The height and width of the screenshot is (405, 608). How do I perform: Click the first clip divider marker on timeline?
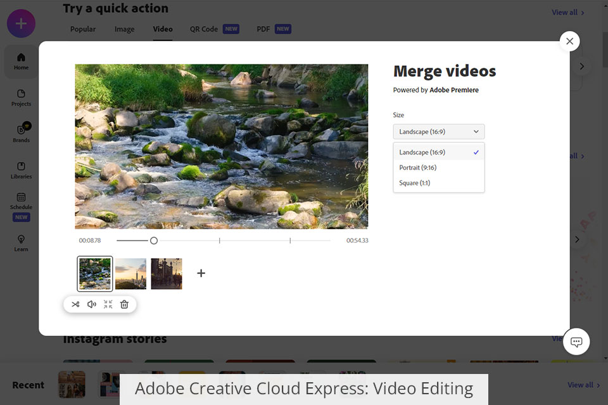pos(220,240)
